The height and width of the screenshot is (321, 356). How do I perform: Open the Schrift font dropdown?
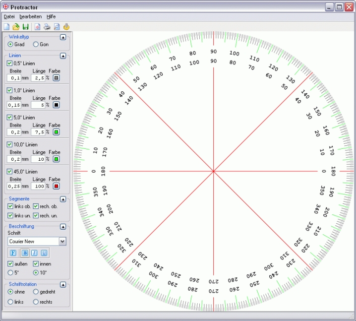click(x=62, y=242)
